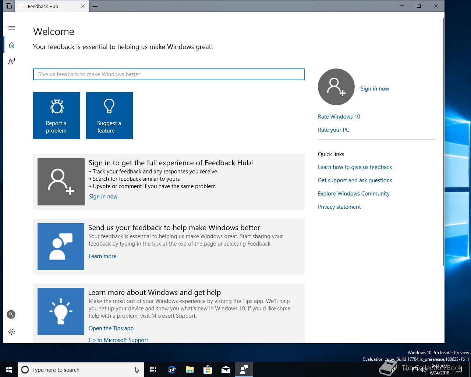Screen dimensions: 471x377
Task: Add a new tab with the plus button
Action: coord(95,6)
